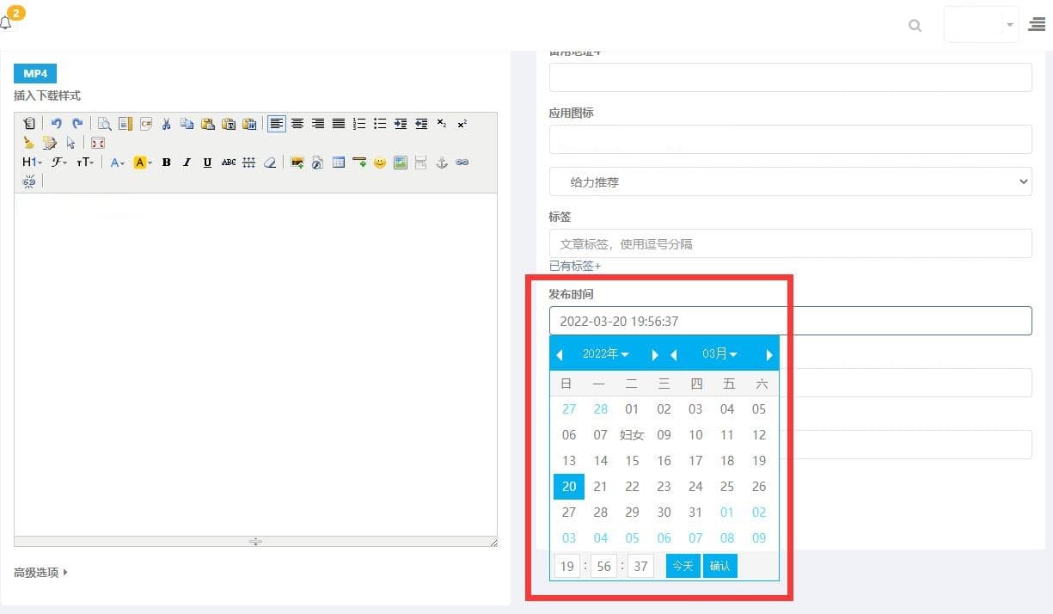Image resolution: width=1053 pixels, height=614 pixels.
Task: Click the undo icon in editor toolbar
Action: [56, 124]
